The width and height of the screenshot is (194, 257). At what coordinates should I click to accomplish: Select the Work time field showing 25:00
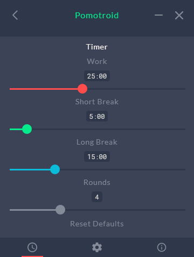tap(97, 76)
